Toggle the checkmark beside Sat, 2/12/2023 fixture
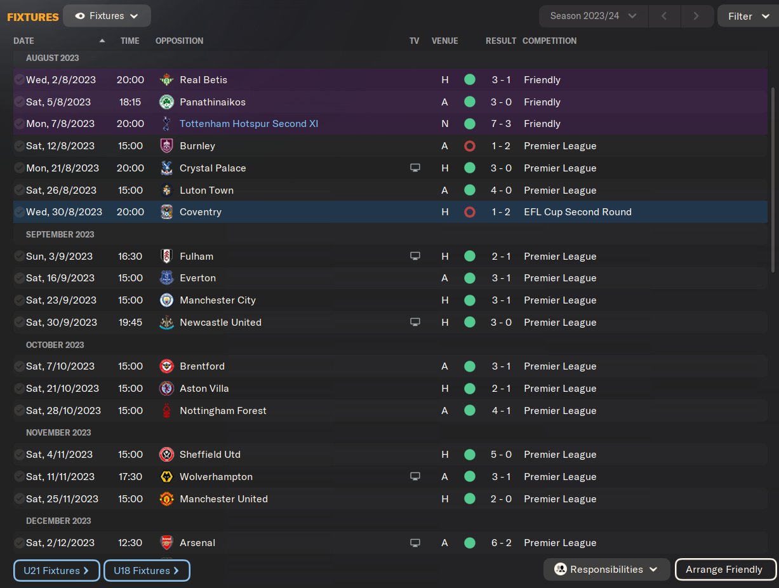This screenshot has width=779, height=588. [x=19, y=543]
